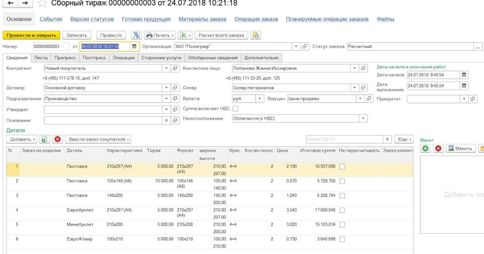
Task: Click copy row icon next to Добавить
Action: (44, 139)
